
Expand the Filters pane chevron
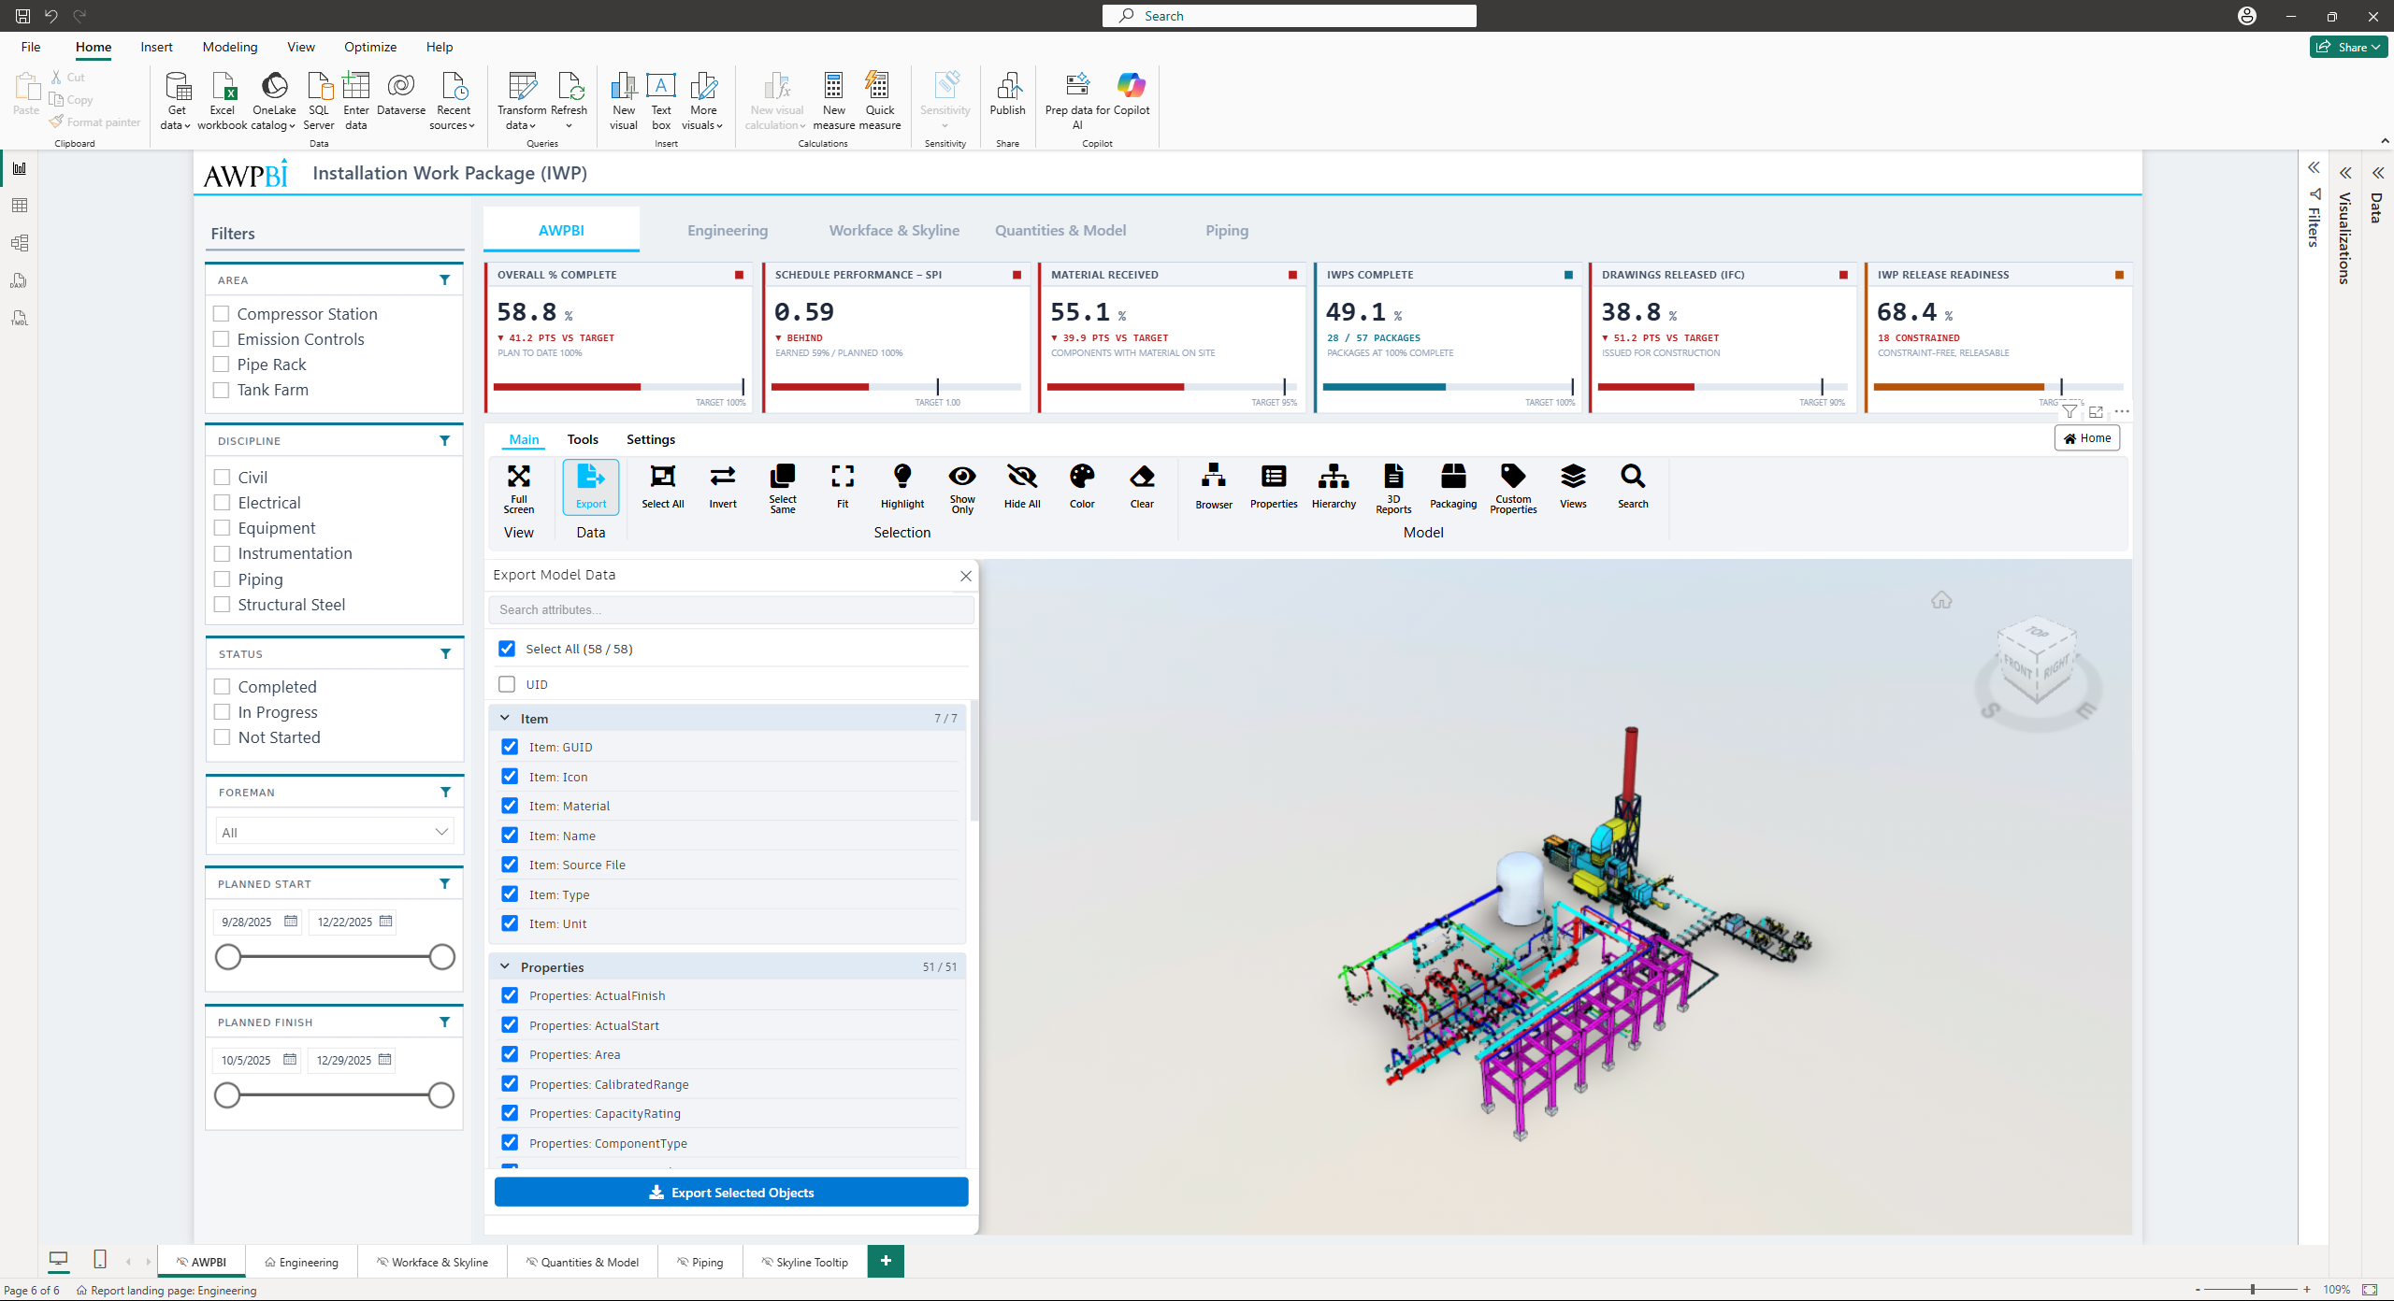2314,168
